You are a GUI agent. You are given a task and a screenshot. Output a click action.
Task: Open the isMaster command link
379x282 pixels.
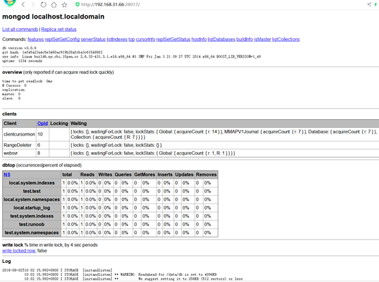262,39
